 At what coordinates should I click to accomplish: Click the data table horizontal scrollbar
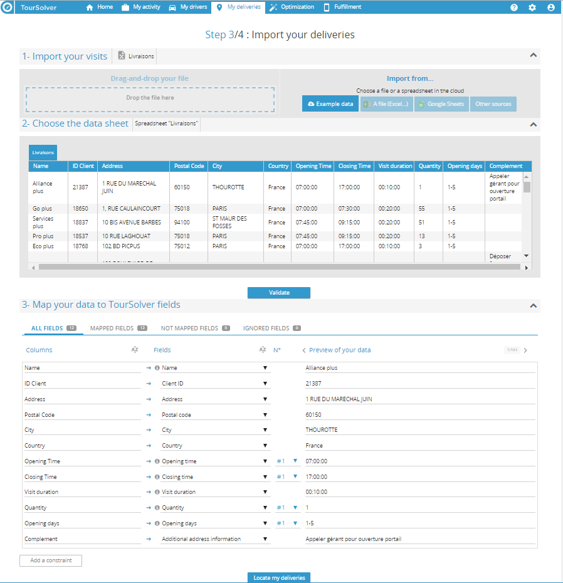coord(279,267)
